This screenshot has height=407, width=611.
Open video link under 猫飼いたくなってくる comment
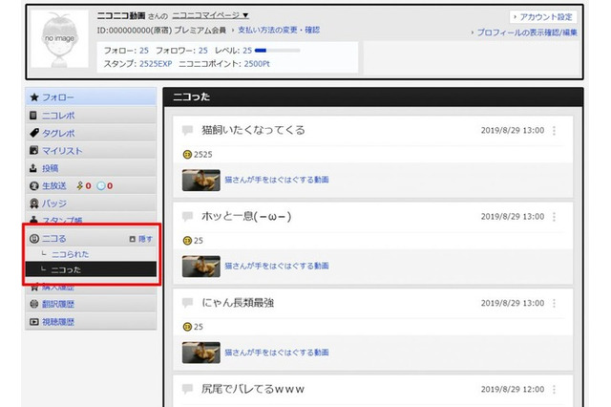coord(277,180)
